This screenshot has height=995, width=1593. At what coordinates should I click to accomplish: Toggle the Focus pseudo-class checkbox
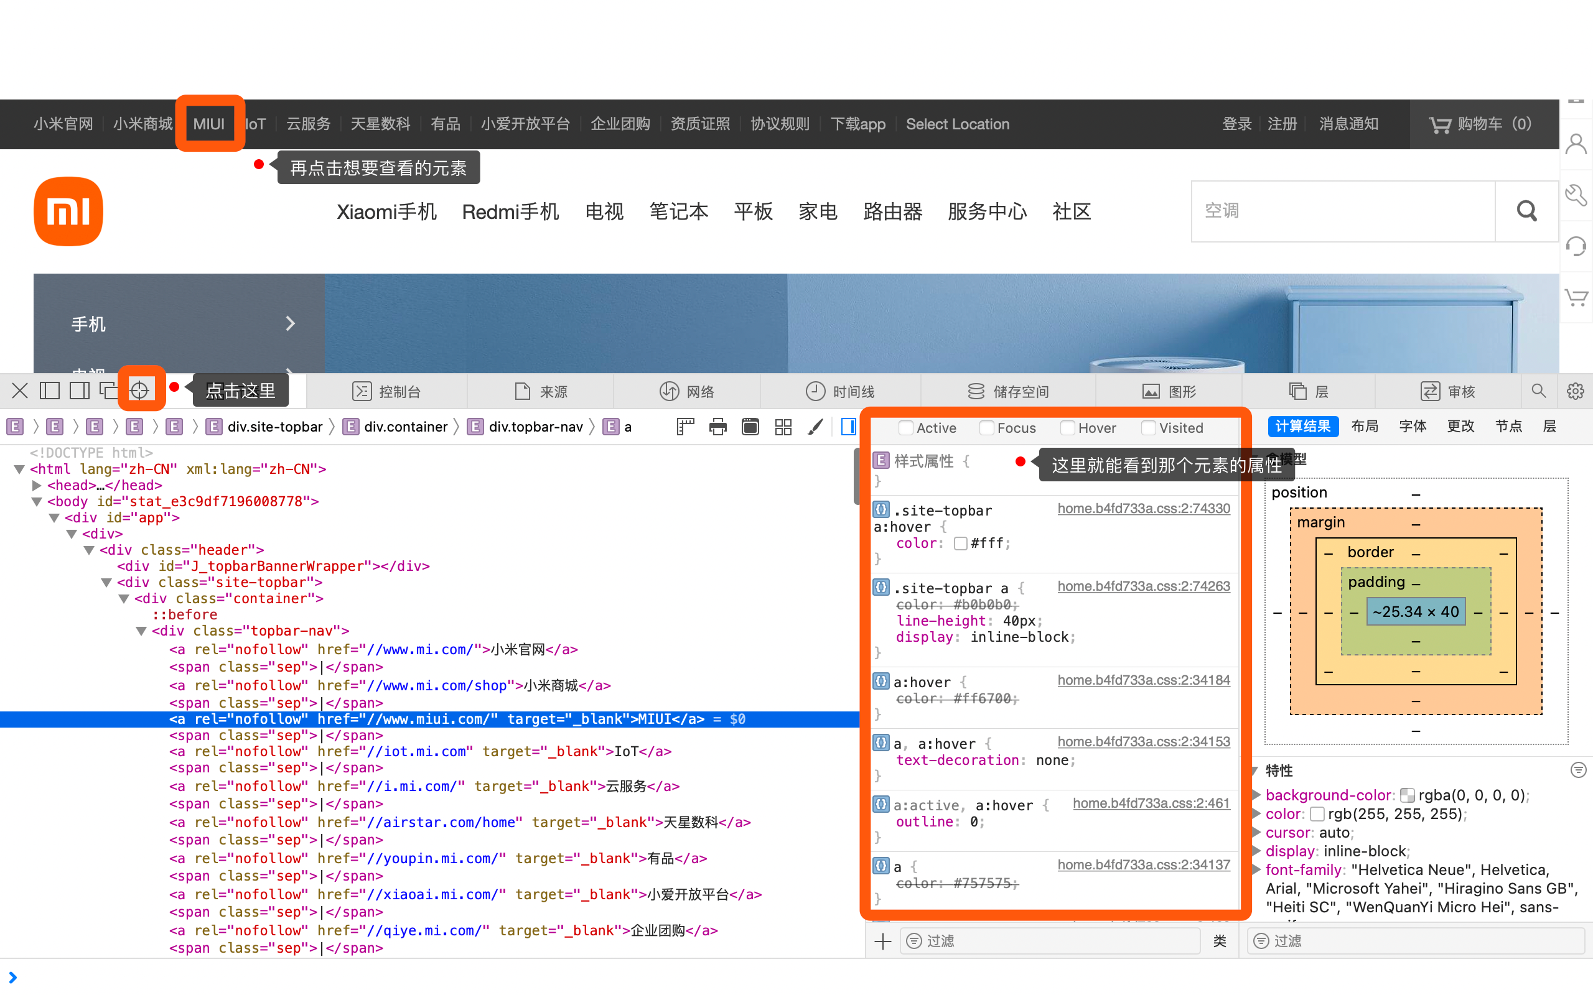(987, 428)
